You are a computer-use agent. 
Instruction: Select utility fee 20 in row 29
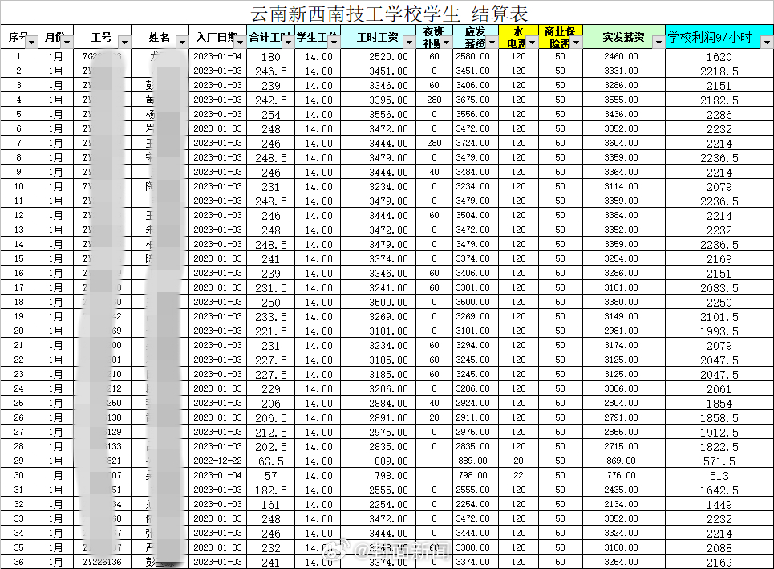(518, 461)
